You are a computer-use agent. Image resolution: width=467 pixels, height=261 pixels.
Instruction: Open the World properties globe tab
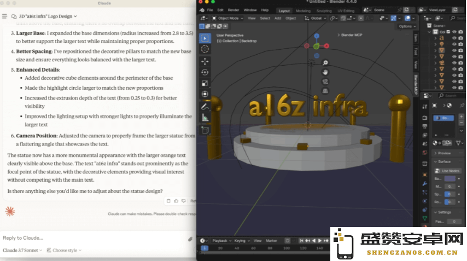coord(425,153)
